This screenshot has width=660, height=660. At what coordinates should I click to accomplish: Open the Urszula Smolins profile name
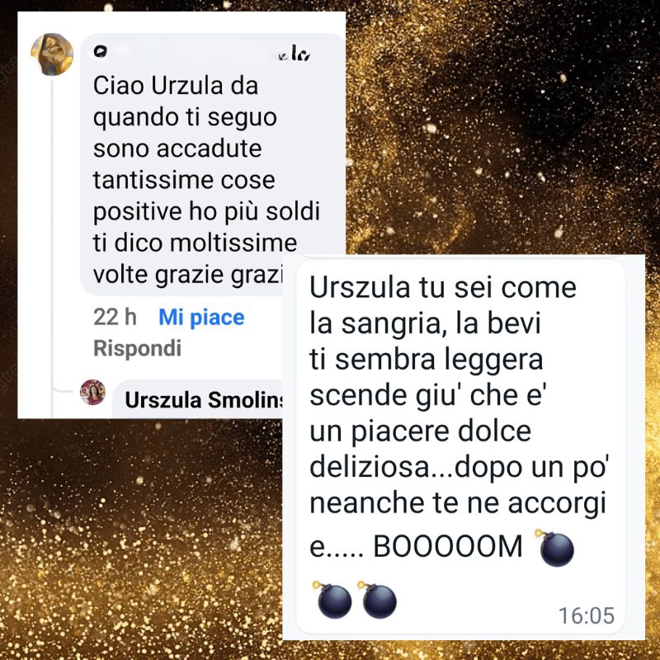tap(204, 400)
